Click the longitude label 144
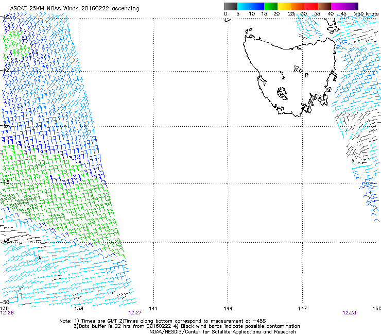The height and width of the screenshot is (335, 381). coord(228,309)
